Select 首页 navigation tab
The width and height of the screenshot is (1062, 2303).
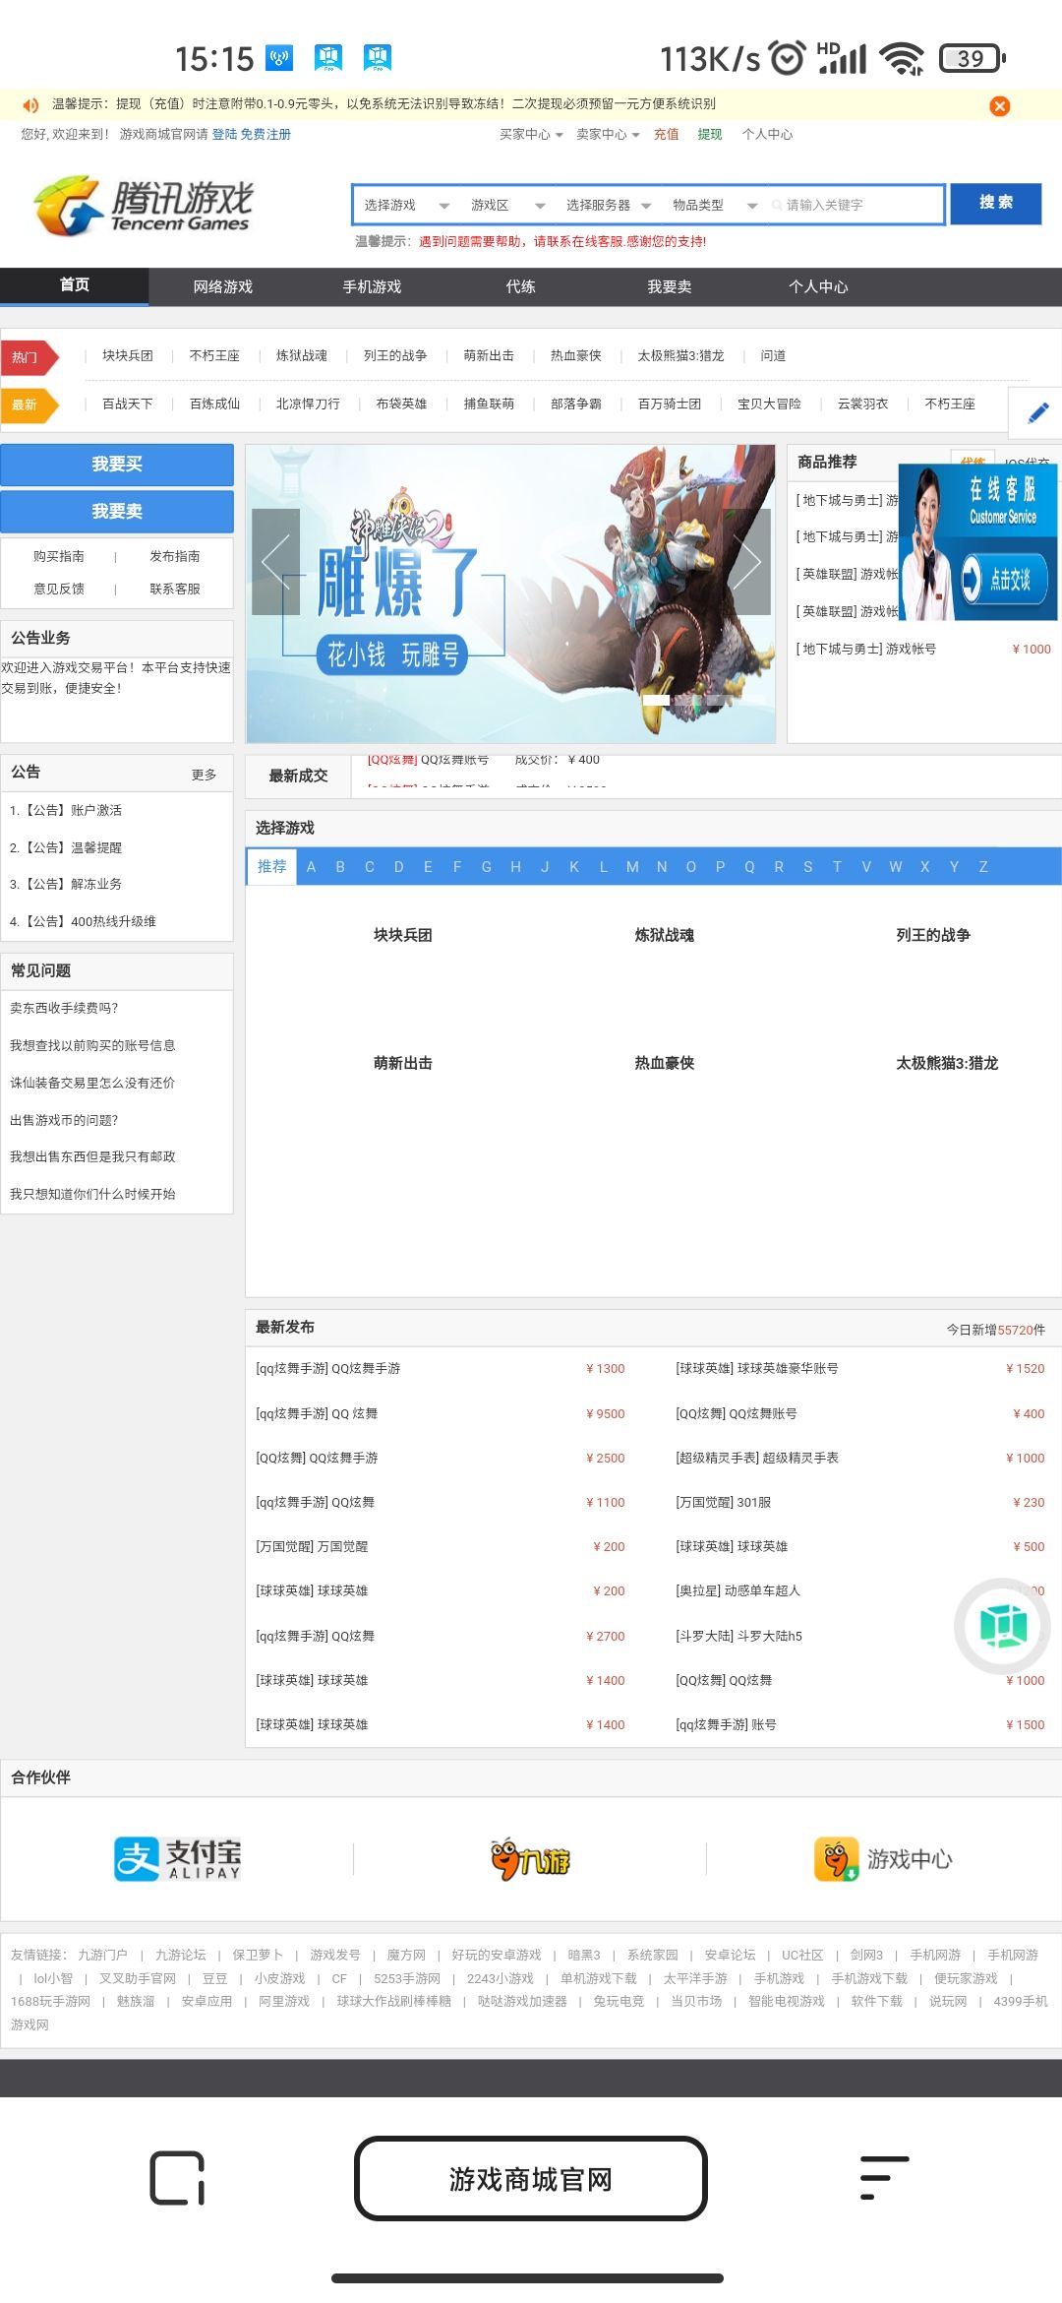point(75,286)
